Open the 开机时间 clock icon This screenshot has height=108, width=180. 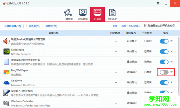tap(83, 14)
